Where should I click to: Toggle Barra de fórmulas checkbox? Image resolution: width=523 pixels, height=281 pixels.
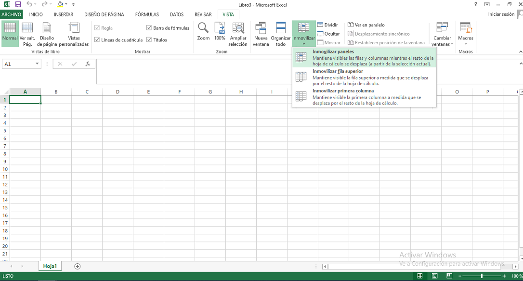(x=149, y=27)
